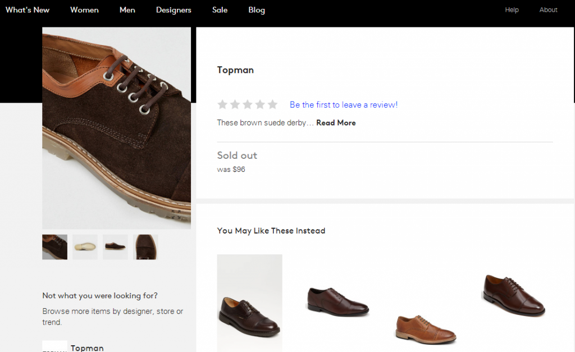Image resolution: width=575 pixels, height=352 pixels.
Task: View the sole shot in the second thumbnail
Action: [85, 247]
